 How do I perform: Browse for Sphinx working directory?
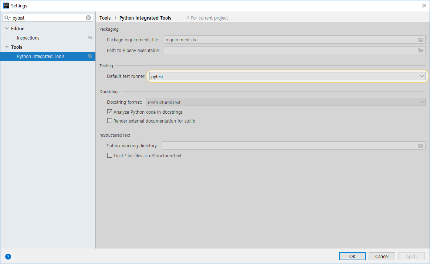pos(421,146)
